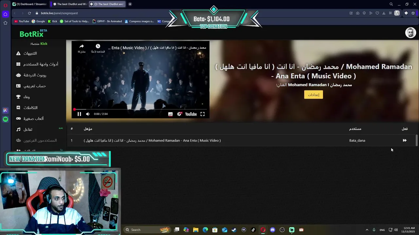
Task: Select the active ChatBot tab playing audio
Action: tap(107, 4)
